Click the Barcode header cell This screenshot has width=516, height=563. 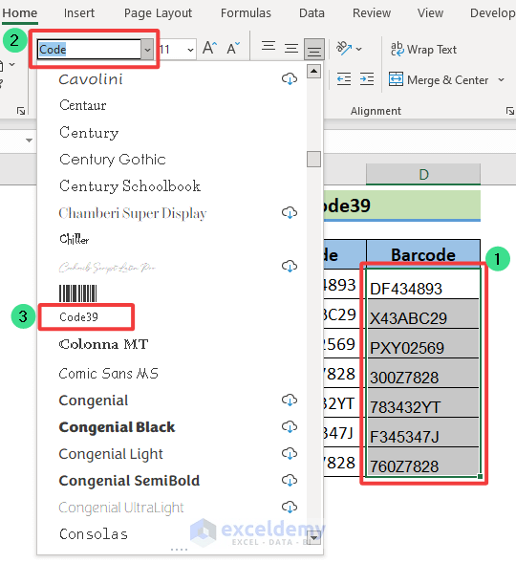point(423,254)
